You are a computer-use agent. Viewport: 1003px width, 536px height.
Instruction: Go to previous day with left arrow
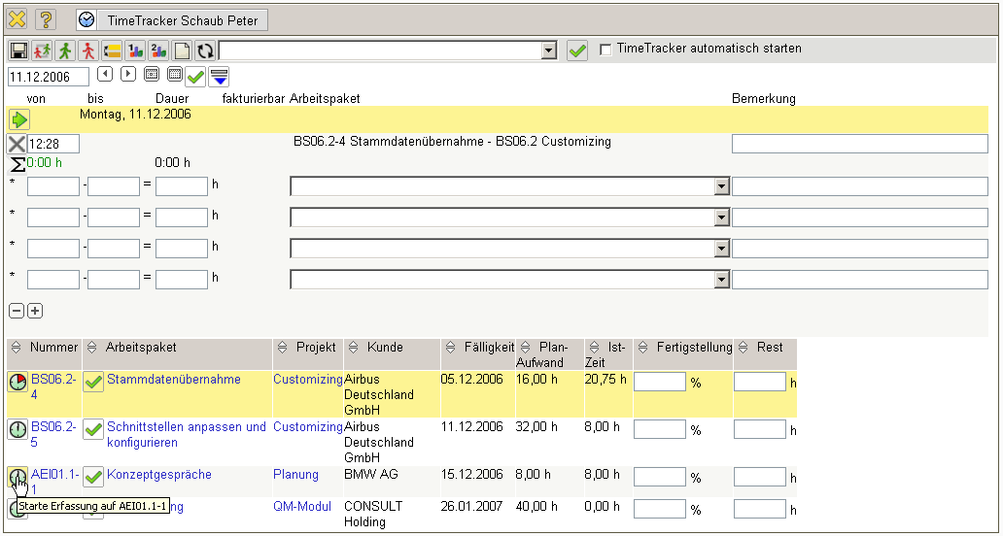105,74
